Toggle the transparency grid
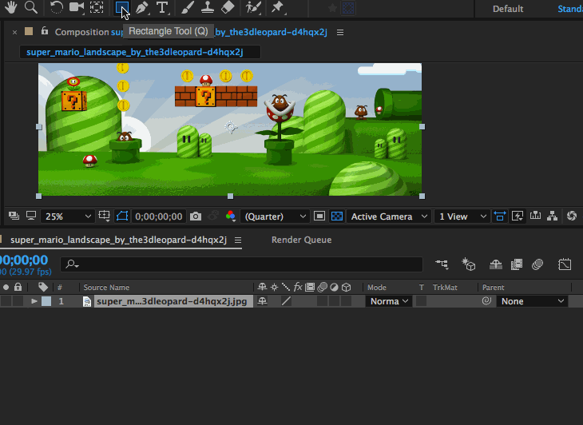Screen dimensions: 583x425 (x=337, y=216)
